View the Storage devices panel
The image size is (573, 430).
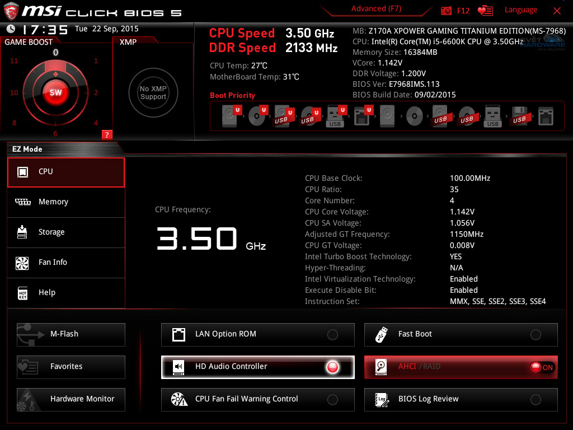point(65,232)
